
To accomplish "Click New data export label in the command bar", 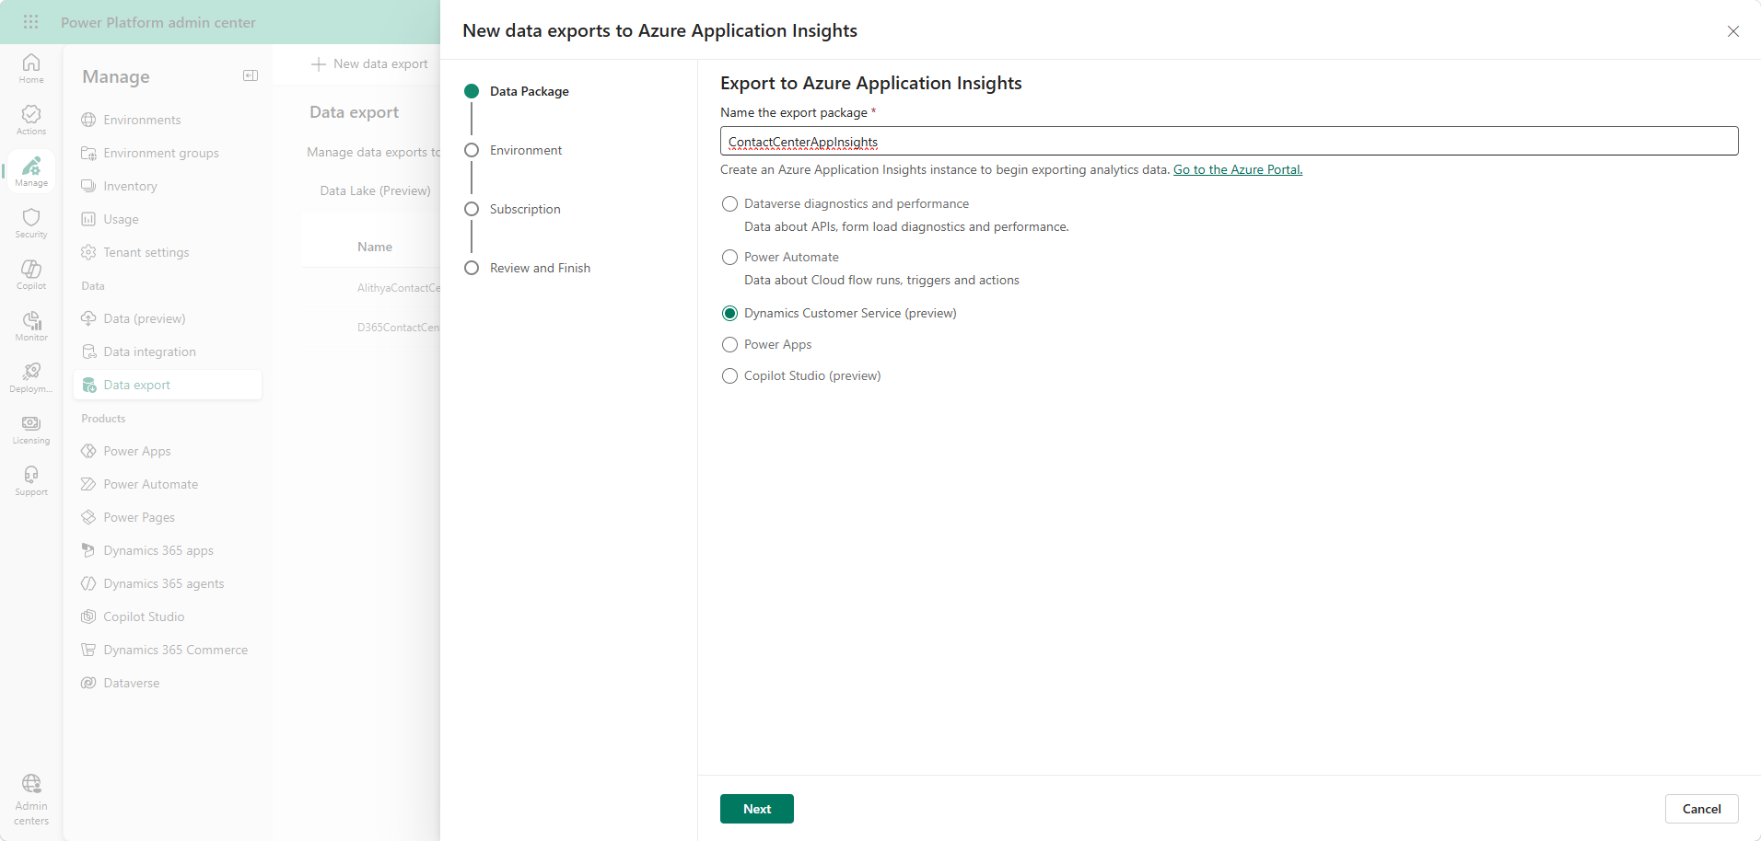I will [x=380, y=63].
